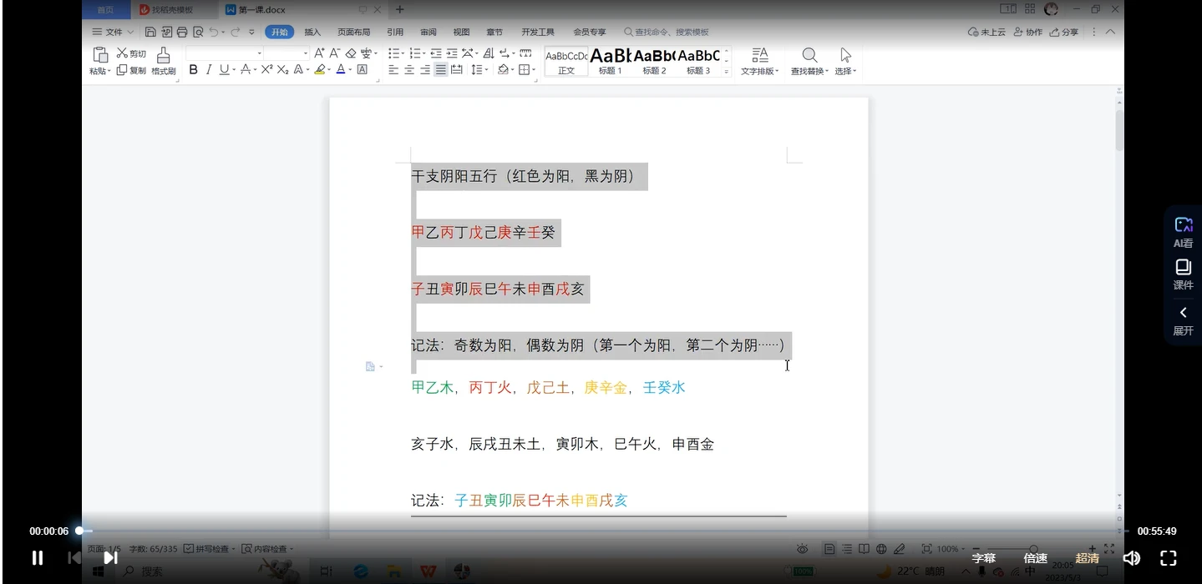Select the Format Painter (格式刷) brush
The width and height of the screenshot is (1202, 584).
tap(163, 62)
